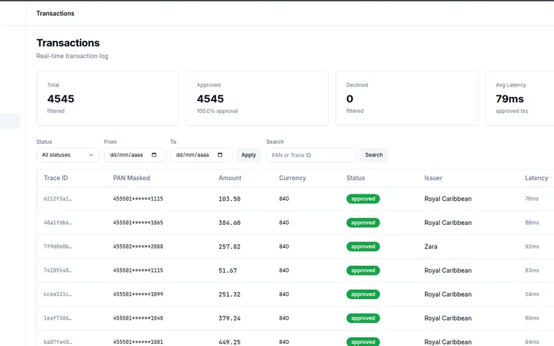Click the Issuer column header
This screenshot has width=554, height=346.
coord(434,178)
